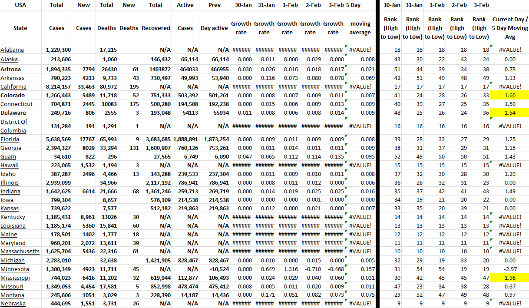This screenshot has width=529, height=308.
Task: Open the Kentucky state link
Action: pyautogui.click(x=13, y=217)
